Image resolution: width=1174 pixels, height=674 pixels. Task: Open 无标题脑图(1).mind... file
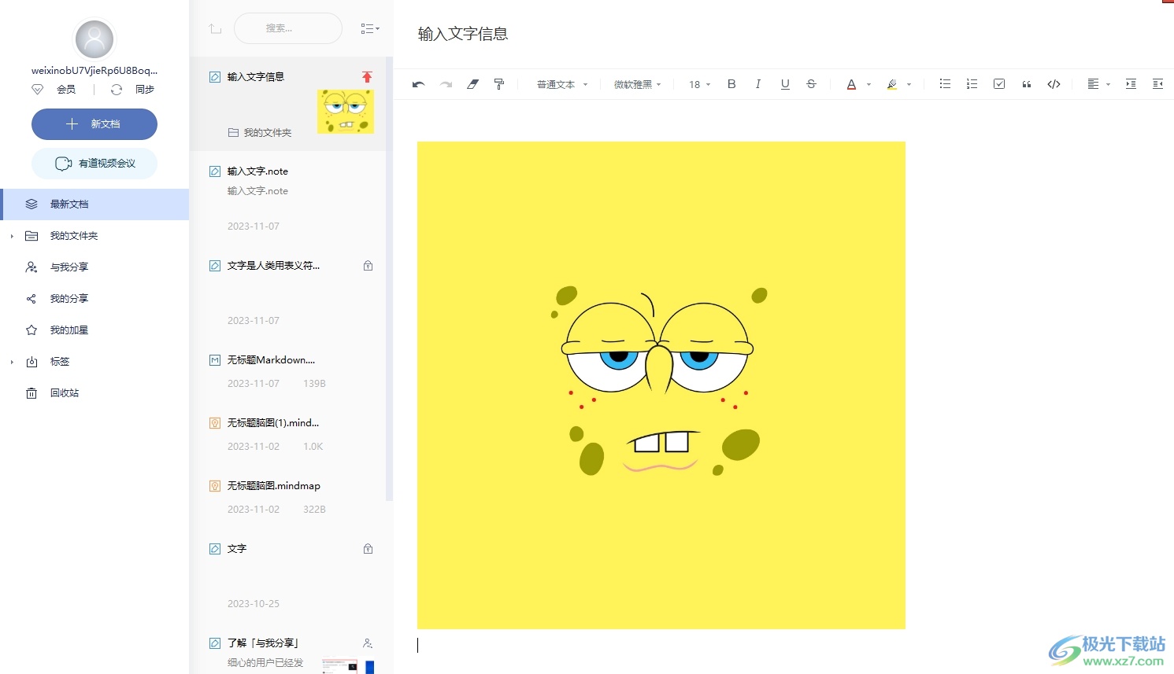click(287, 434)
